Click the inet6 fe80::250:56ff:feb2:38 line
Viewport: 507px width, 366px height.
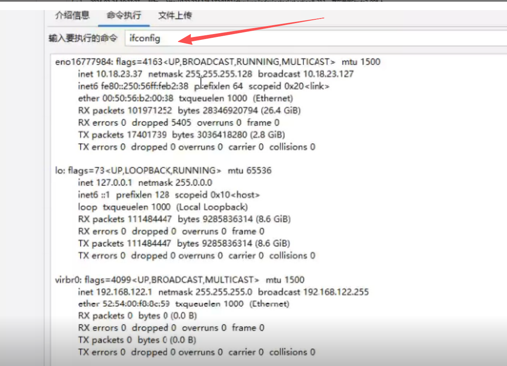point(204,87)
